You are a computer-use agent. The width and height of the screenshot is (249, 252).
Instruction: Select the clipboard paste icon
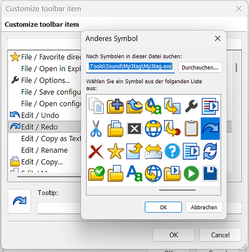pyautogui.click(x=191, y=128)
